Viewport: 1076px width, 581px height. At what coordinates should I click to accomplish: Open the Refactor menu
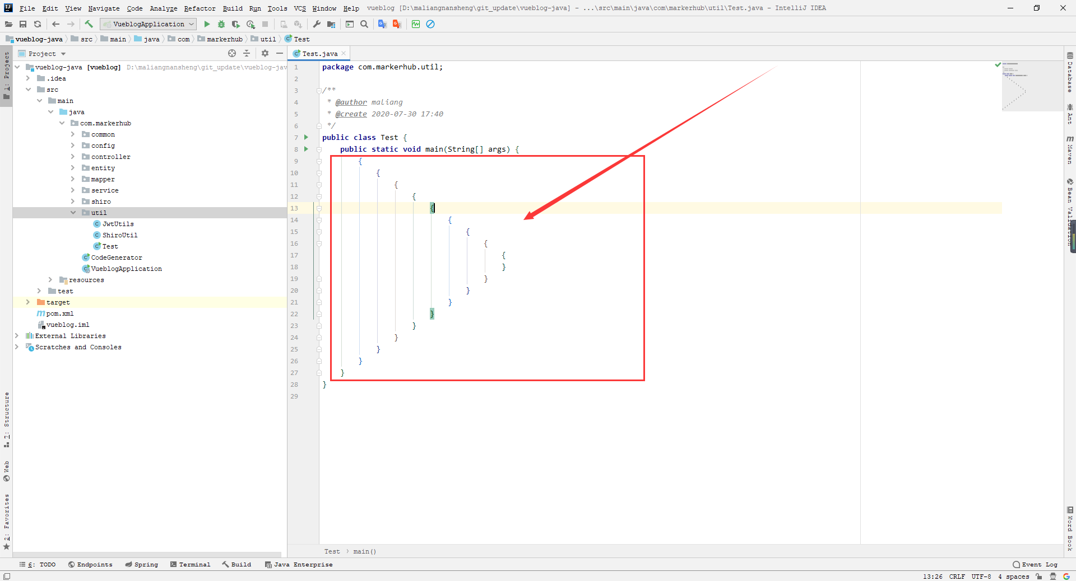tap(200, 8)
